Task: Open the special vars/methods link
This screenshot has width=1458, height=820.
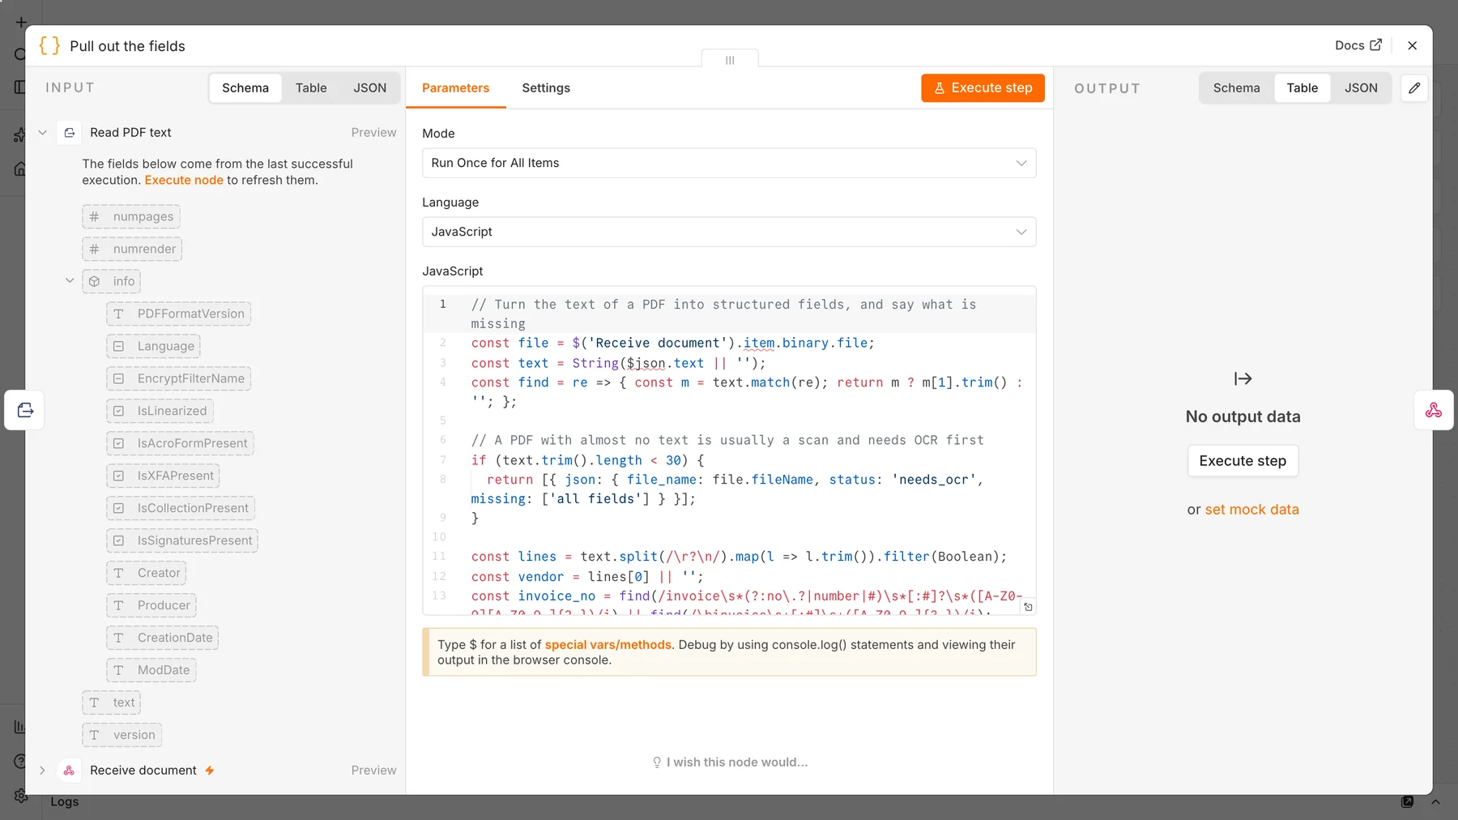Action: (607, 644)
